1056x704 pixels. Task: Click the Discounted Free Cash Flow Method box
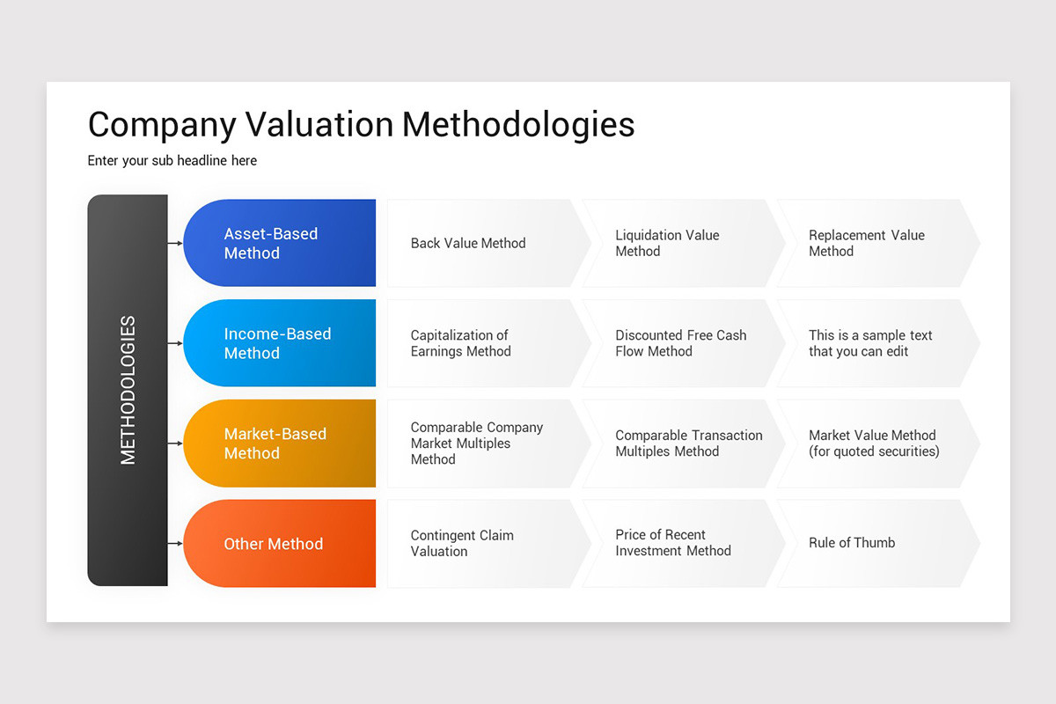click(x=684, y=343)
